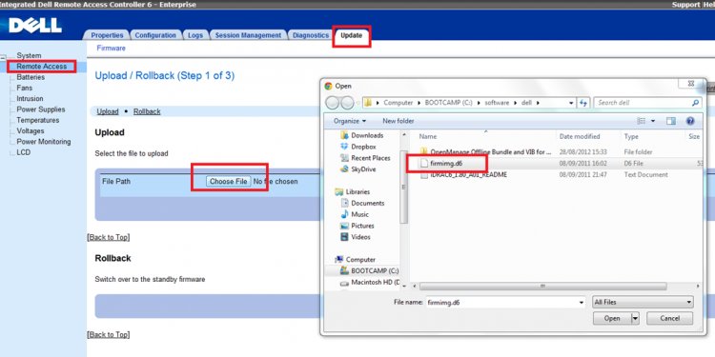Select Computer in navigation pane

(x=356, y=260)
